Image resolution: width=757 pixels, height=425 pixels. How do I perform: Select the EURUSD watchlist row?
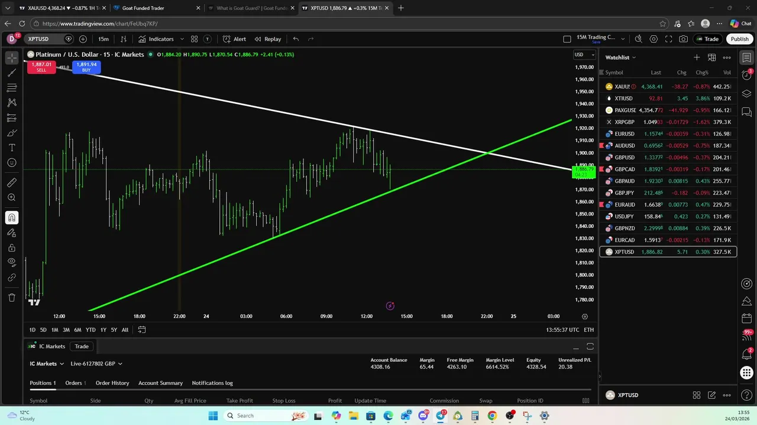668,134
